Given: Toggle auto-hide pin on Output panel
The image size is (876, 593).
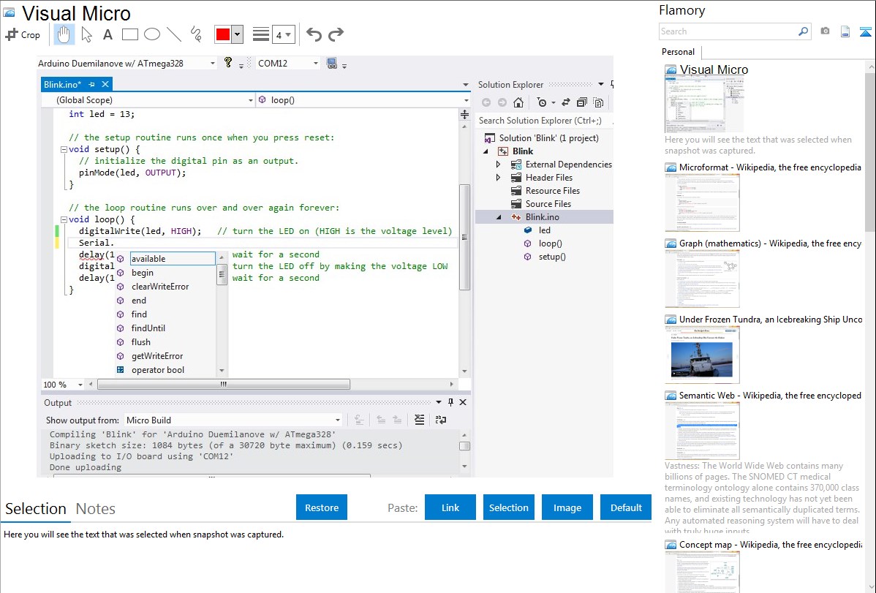Looking at the screenshot, I should (x=451, y=402).
